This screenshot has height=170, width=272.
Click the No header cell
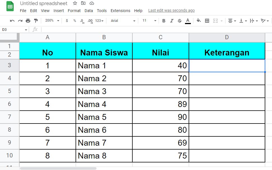(48, 51)
